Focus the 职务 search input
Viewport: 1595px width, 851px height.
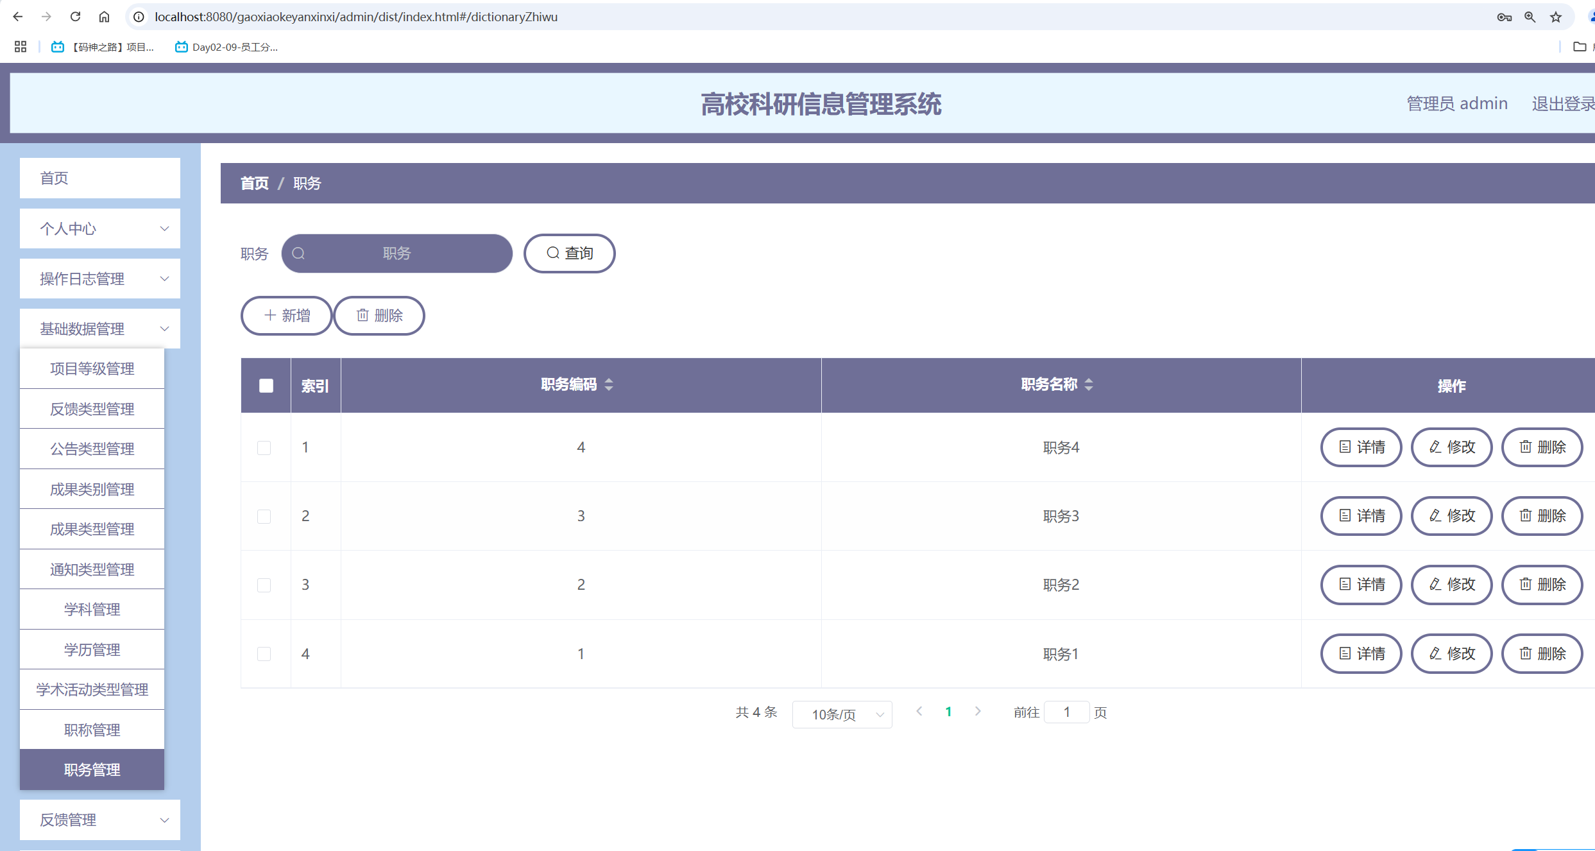(x=397, y=254)
